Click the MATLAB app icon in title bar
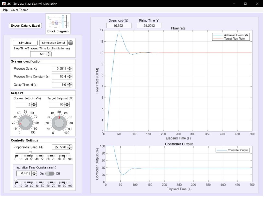Viewport: 264px width, 197px height. click(x=4, y=4)
